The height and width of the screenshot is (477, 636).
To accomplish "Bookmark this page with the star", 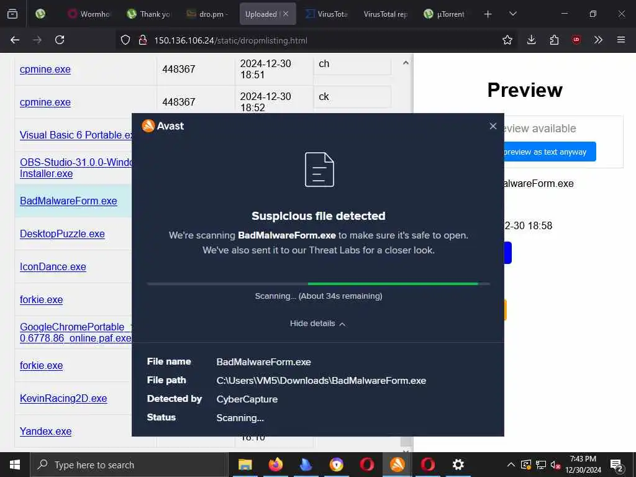I will [x=507, y=40].
